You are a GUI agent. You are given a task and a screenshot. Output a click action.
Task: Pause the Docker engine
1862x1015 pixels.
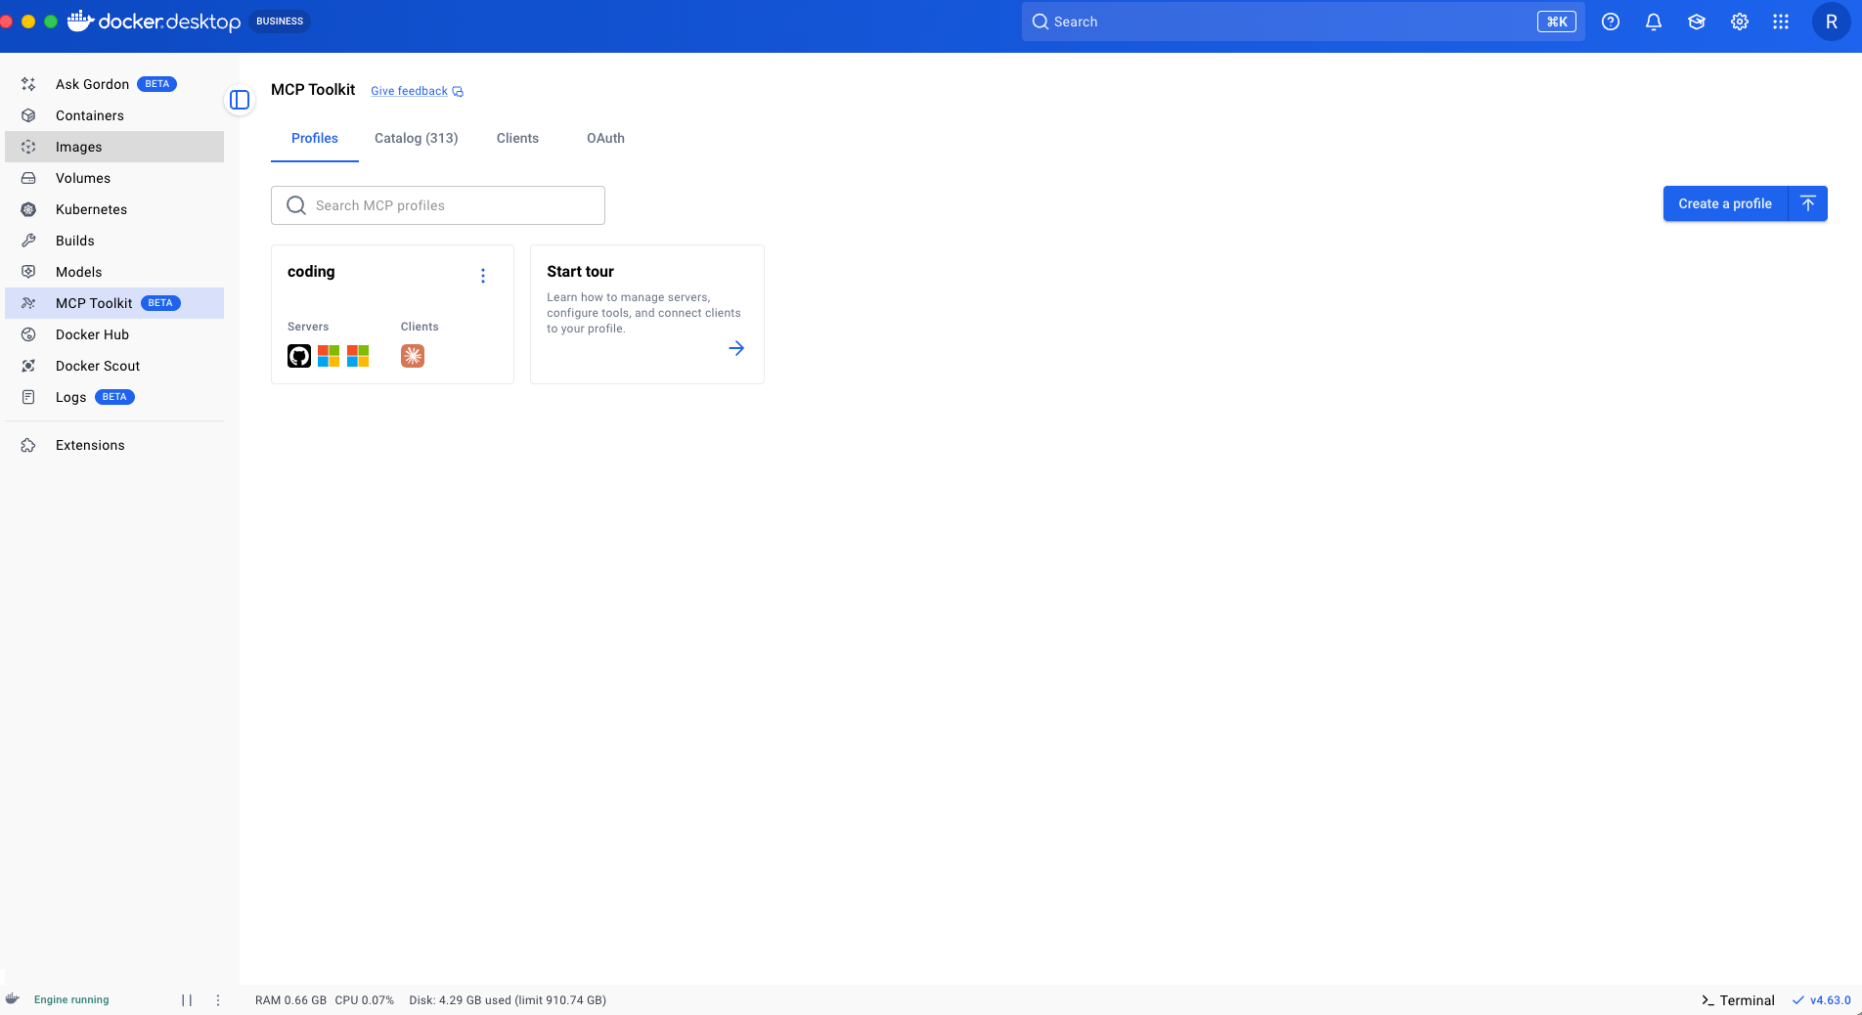pyautogui.click(x=187, y=1000)
